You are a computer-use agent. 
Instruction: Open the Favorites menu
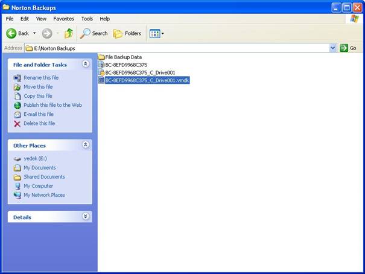pyautogui.click(x=63, y=19)
